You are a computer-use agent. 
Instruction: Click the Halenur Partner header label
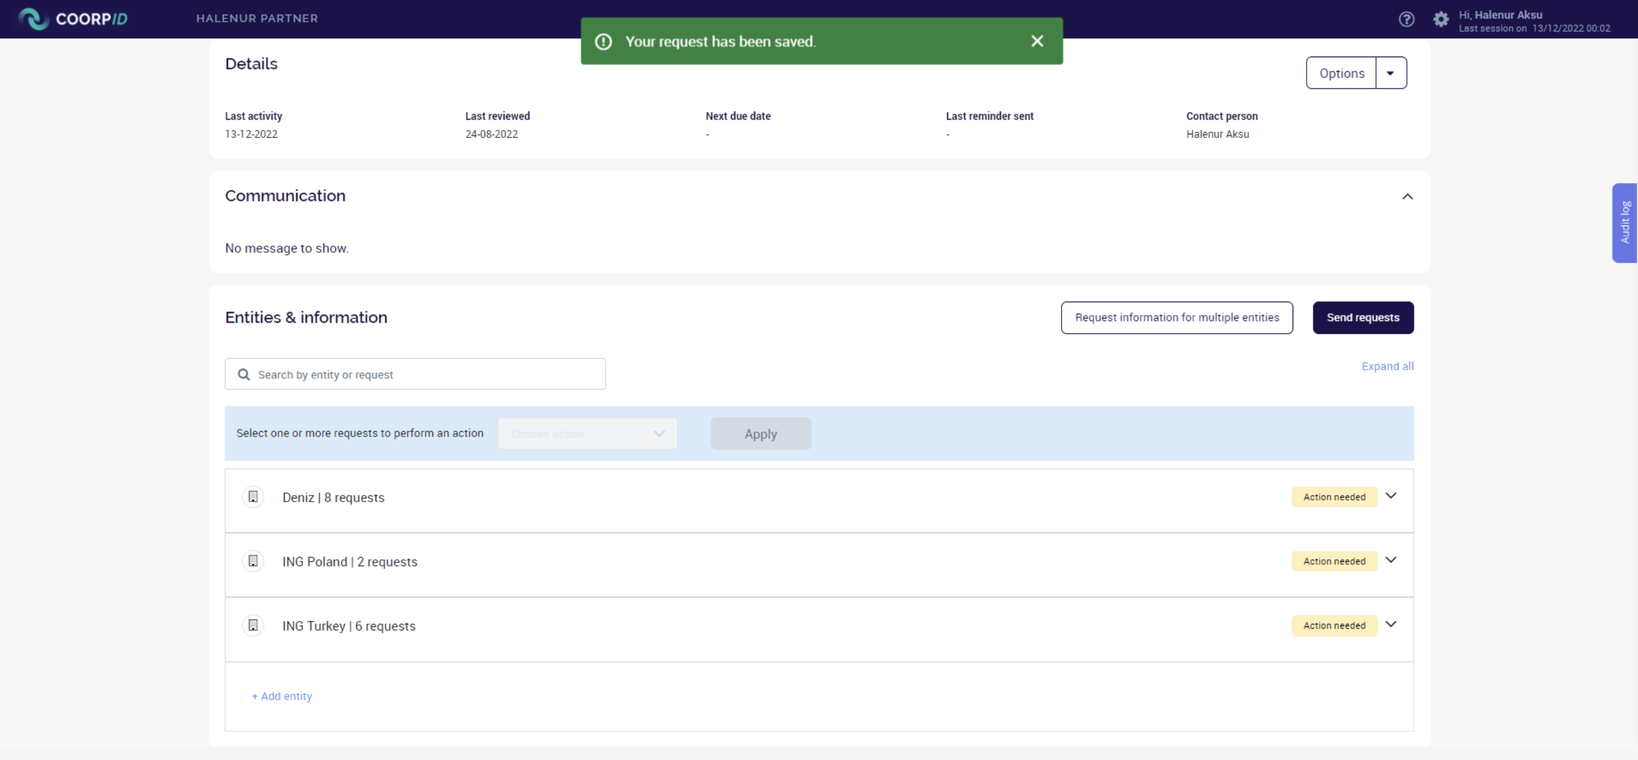257,18
